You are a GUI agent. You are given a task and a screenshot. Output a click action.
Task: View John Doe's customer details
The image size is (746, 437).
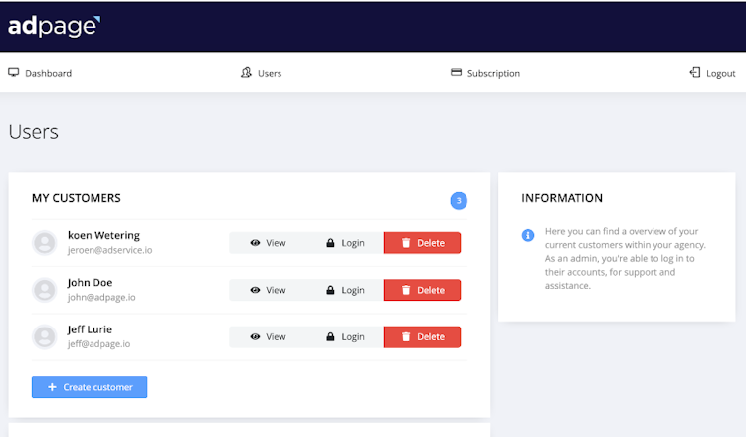point(268,290)
